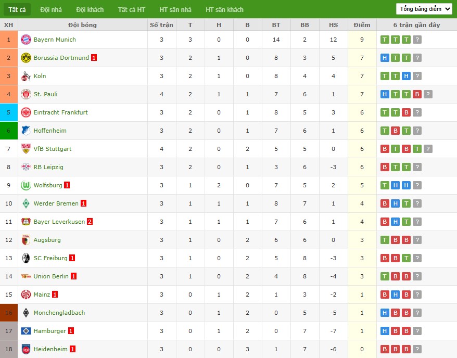Click the Hamburger club logo

coord(26,331)
